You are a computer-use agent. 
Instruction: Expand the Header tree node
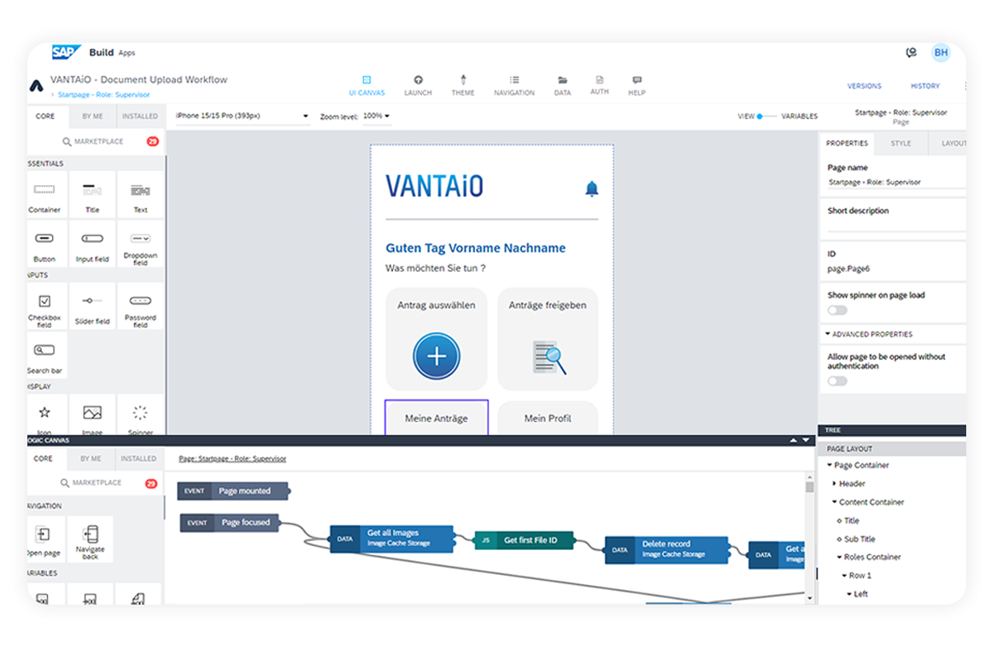pyautogui.click(x=835, y=483)
